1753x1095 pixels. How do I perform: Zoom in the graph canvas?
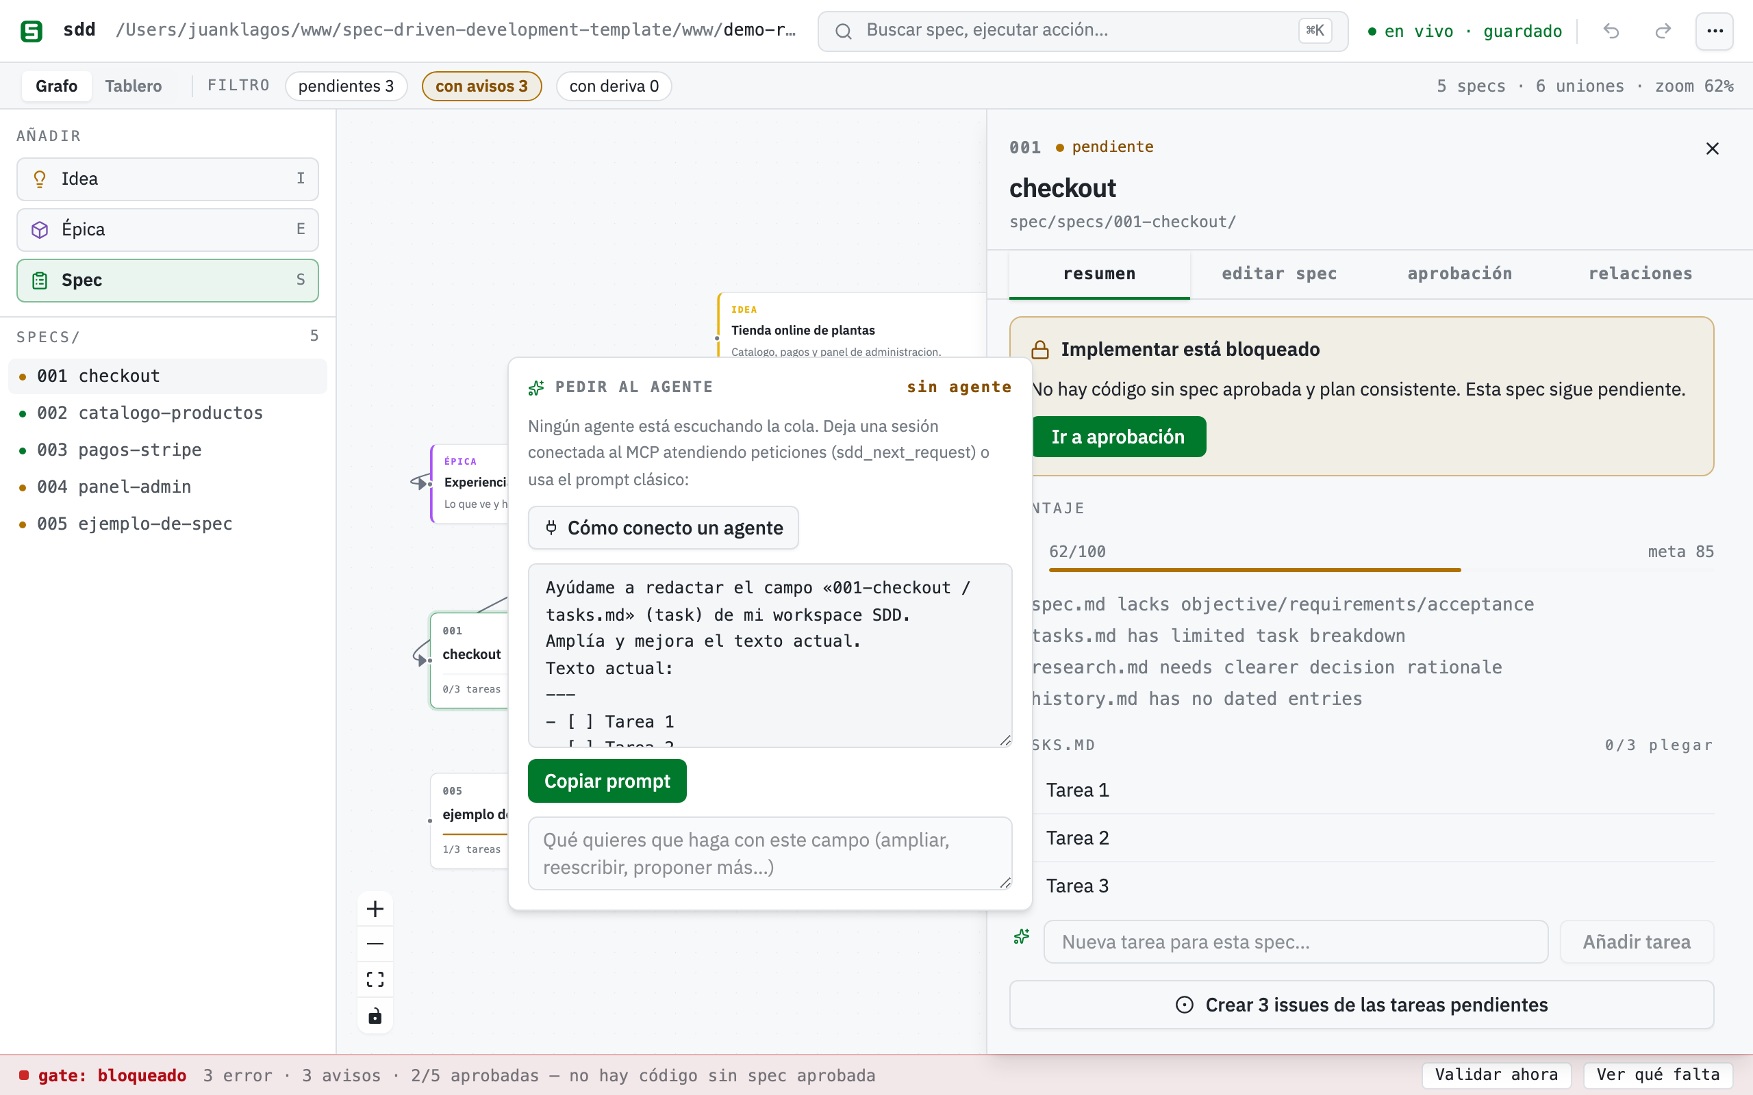click(375, 909)
